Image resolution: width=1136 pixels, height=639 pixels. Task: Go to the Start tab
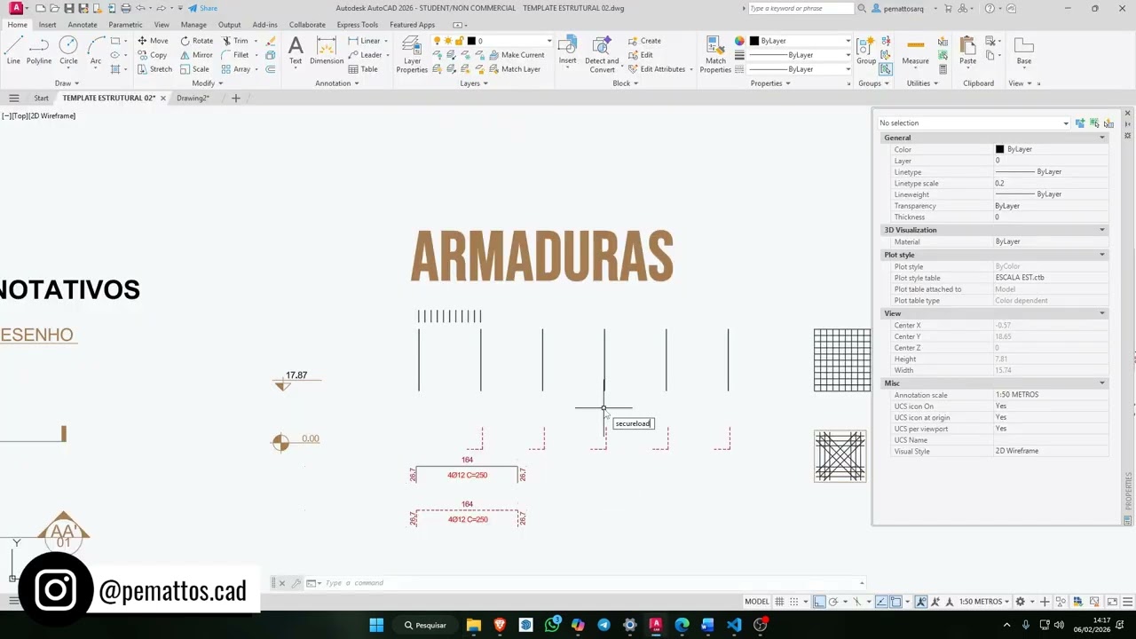[x=42, y=98]
